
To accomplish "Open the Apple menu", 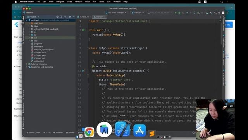I will (x=15, y=2).
